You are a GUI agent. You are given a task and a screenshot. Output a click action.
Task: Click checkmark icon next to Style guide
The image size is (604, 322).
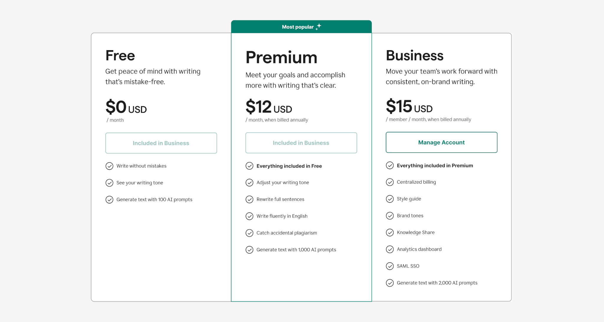click(x=390, y=199)
